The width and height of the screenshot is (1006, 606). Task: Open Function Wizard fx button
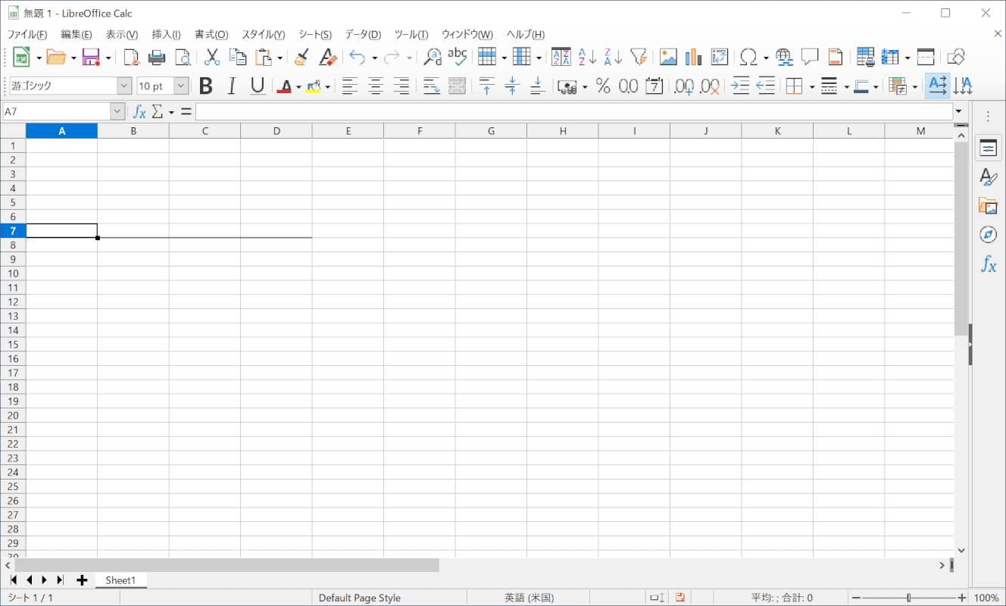(x=139, y=112)
